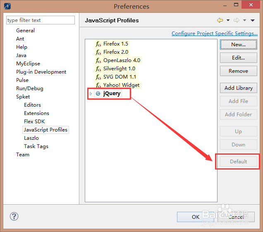Click the New... button
Viewport: 263px width, 232px height.
pos(238,44)
